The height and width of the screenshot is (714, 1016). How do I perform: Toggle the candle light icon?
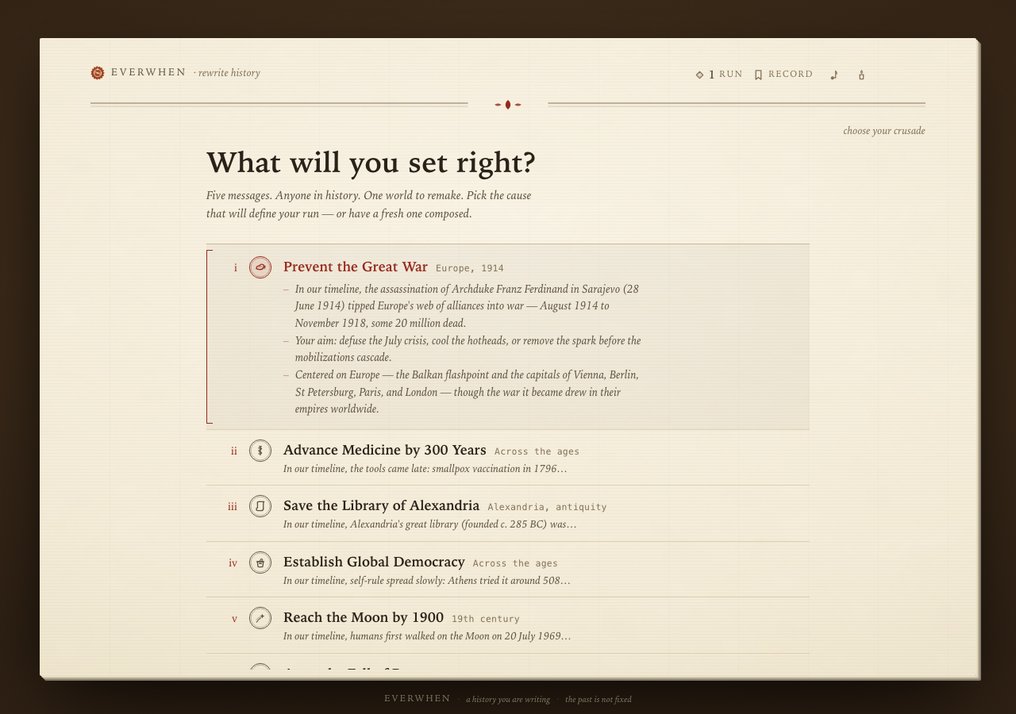click(861, 75)
